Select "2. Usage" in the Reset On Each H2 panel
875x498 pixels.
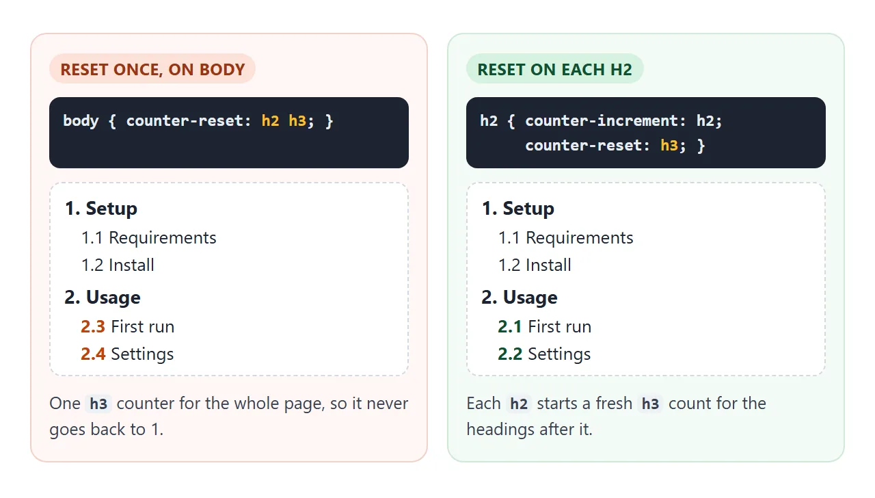point(520,298)
